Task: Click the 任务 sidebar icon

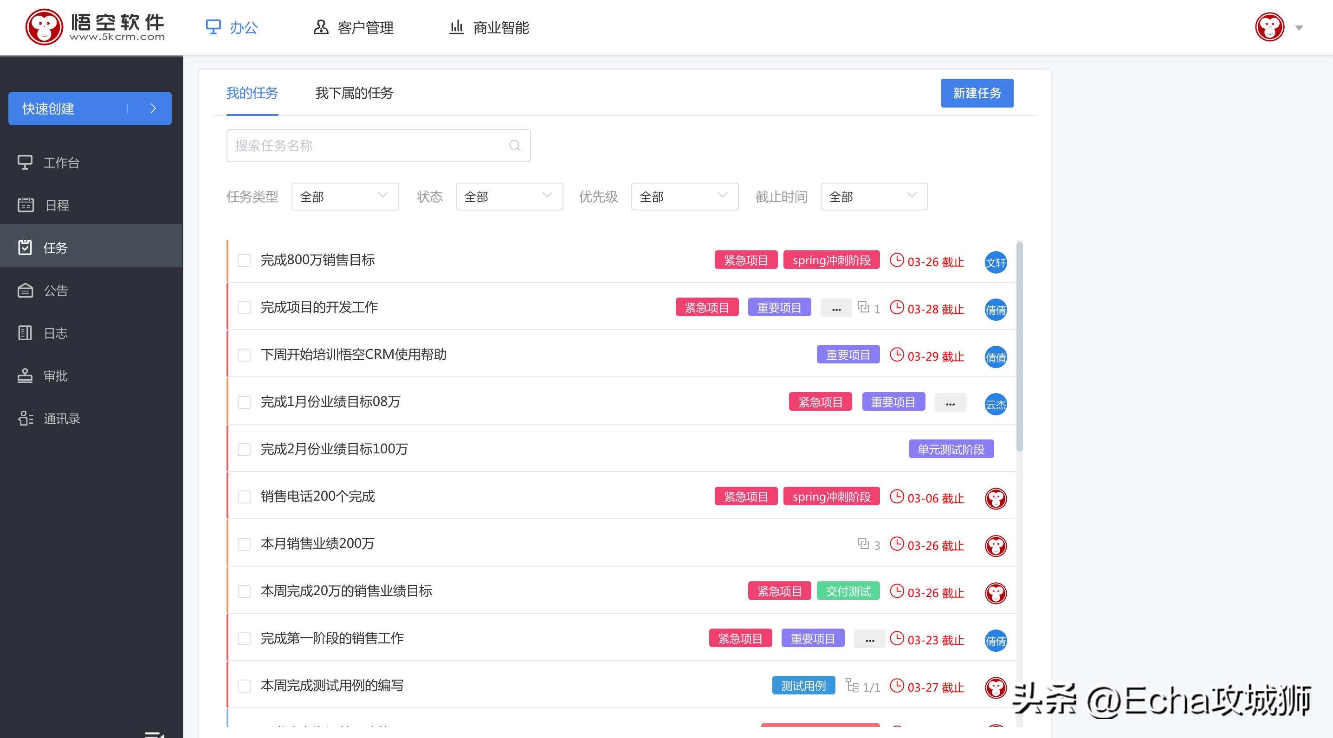Action: click(x=26, y=248)
